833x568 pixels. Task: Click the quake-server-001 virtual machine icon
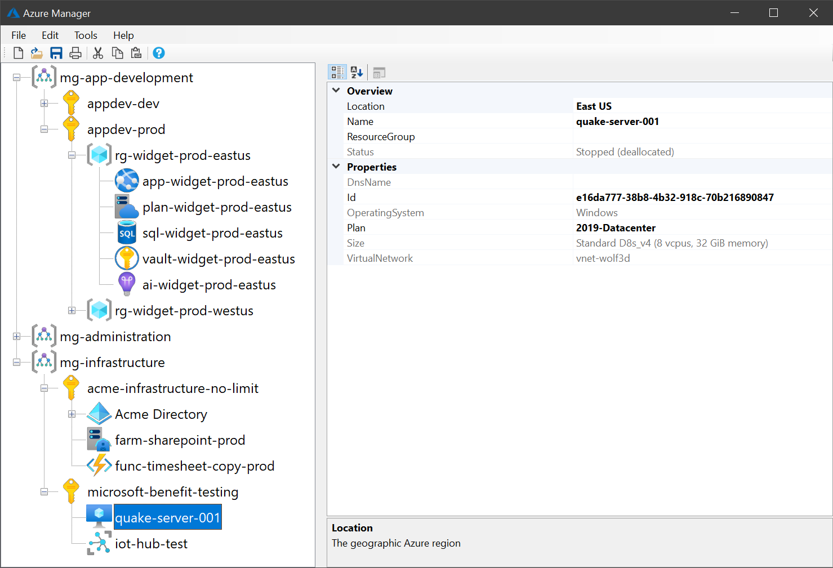click(99, 517)
